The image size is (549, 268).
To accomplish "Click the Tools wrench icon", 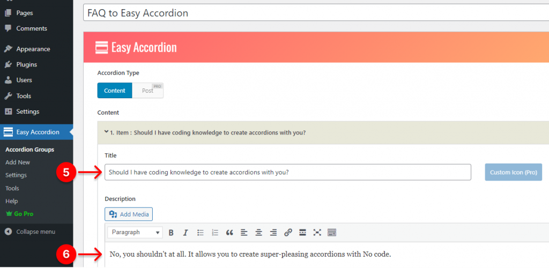I will pos(9,96).
